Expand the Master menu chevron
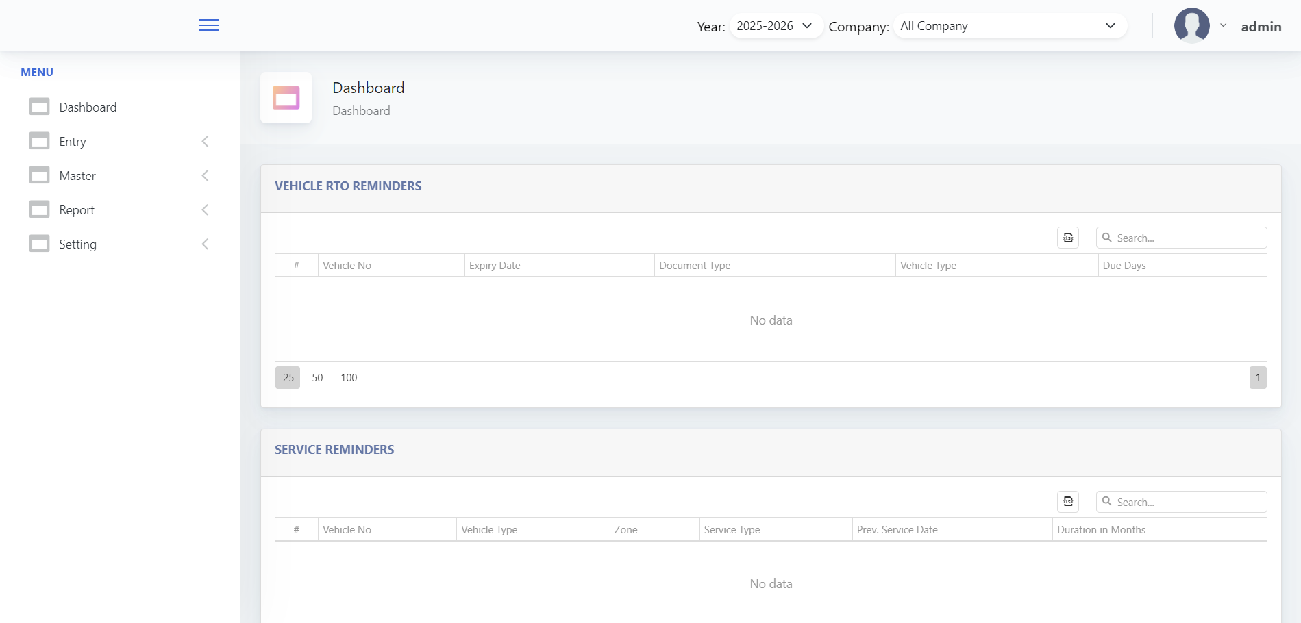The width and height of the screenshot is (1301, 623). point(205,176)
